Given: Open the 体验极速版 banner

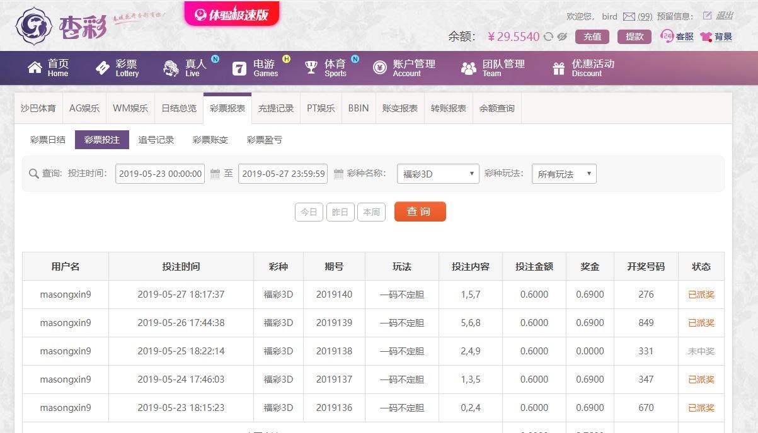Looking at the screenshot, I should tap(232, 14).
